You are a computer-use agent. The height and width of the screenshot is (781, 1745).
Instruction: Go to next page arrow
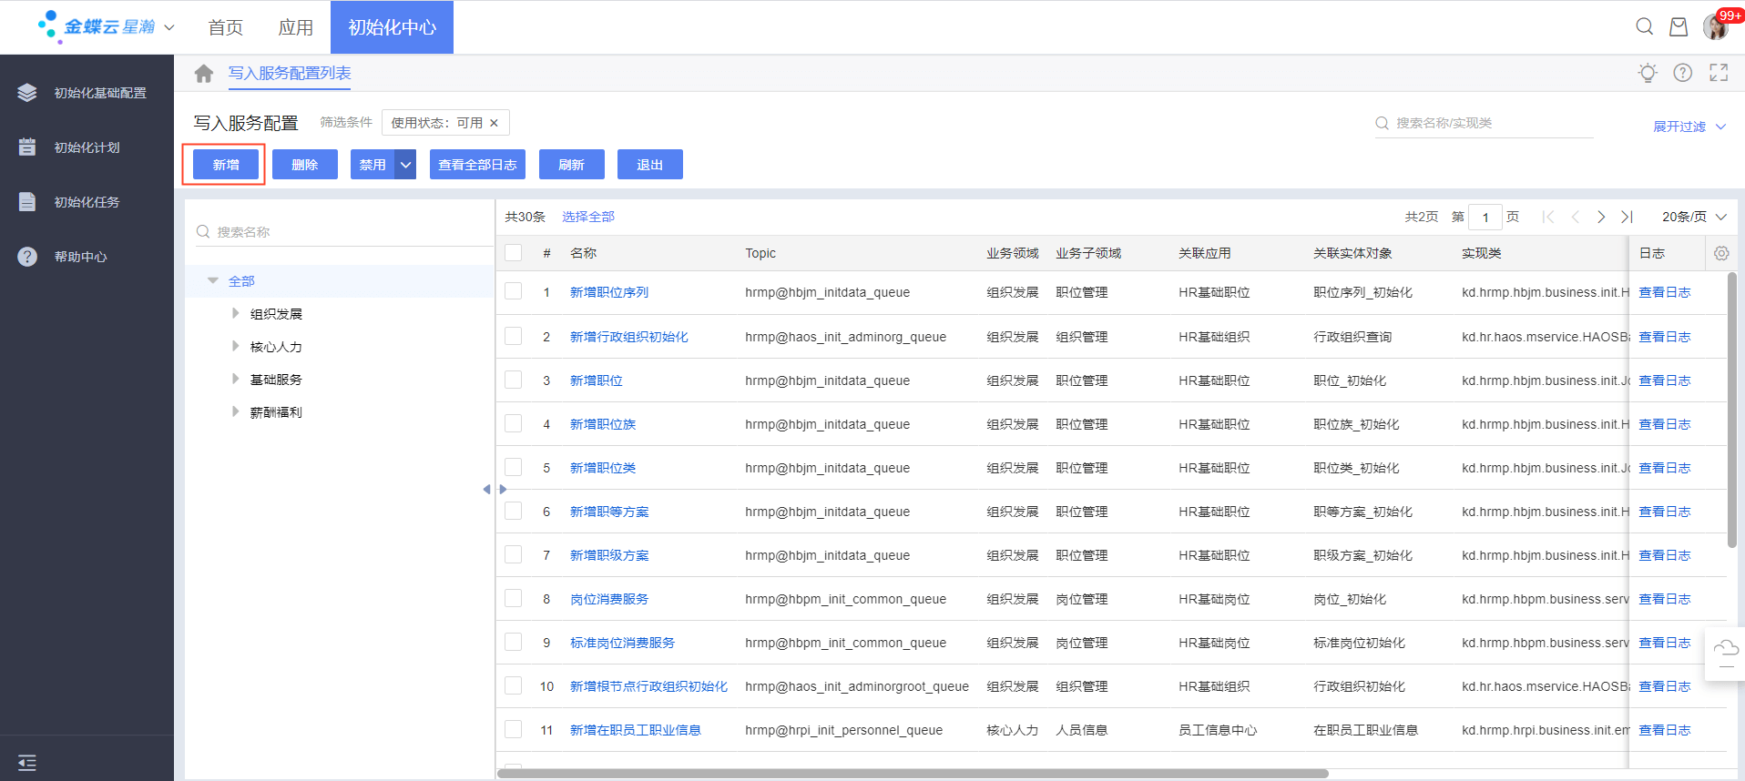1600,217
